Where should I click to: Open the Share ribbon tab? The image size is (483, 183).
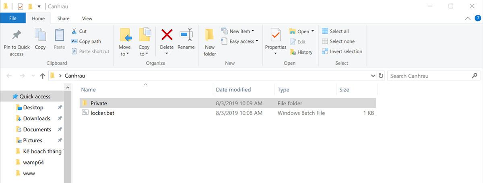[63, 19]
